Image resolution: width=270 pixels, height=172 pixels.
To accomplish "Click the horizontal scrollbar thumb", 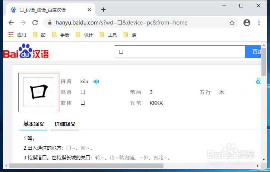I will [86, 166].
